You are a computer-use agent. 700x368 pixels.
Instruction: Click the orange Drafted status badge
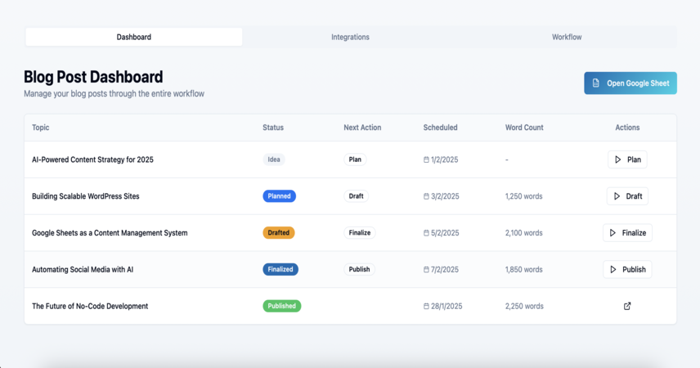279,233
